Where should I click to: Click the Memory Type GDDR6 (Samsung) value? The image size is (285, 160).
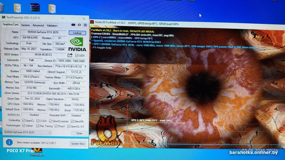pos(35,82)
